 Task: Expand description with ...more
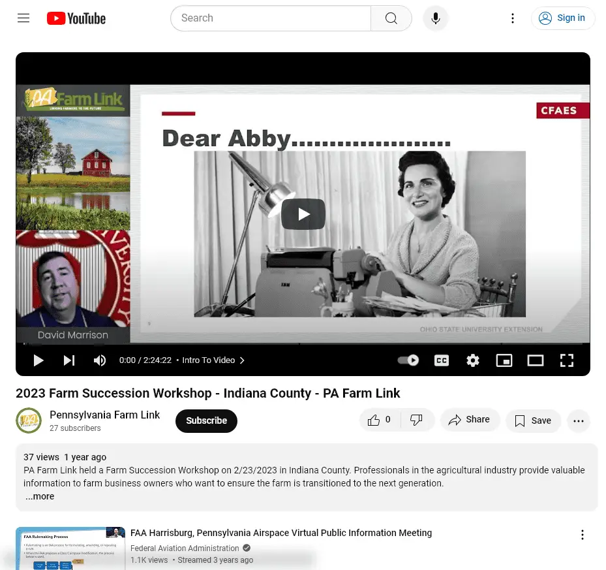coord(40,496)
